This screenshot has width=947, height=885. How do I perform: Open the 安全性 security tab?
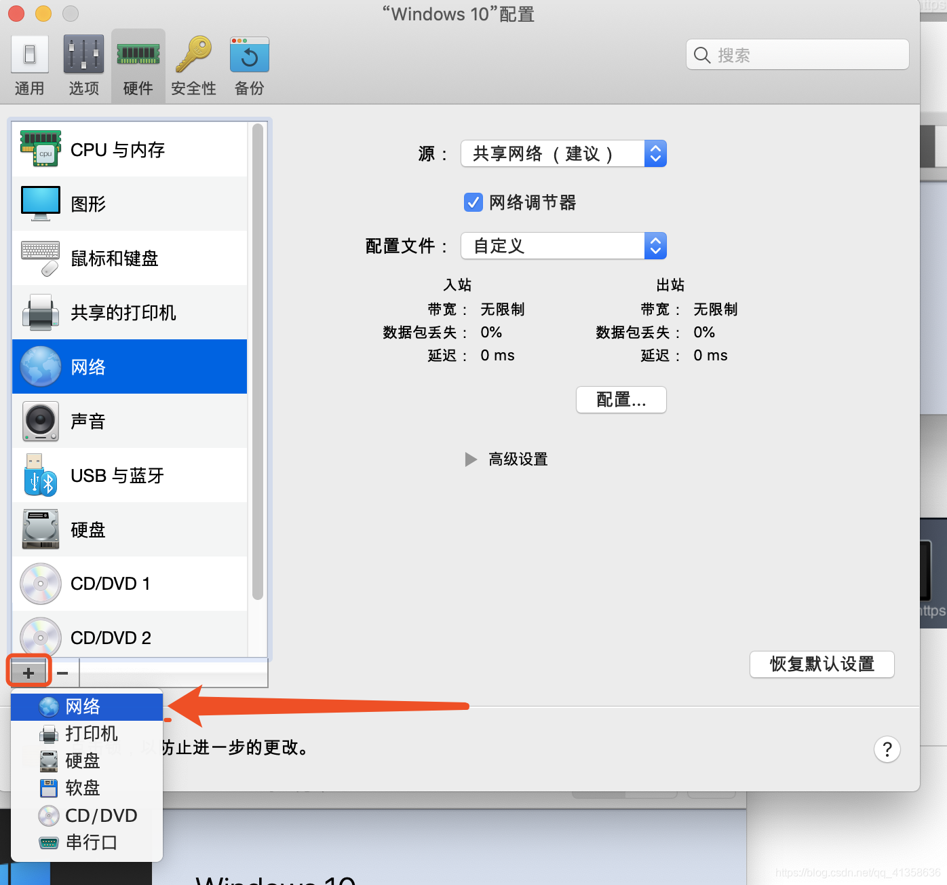coord(193,66)
